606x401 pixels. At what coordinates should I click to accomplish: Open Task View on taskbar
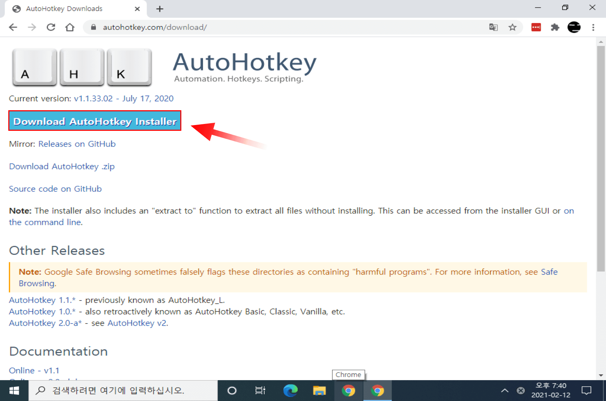click(260, 391)
